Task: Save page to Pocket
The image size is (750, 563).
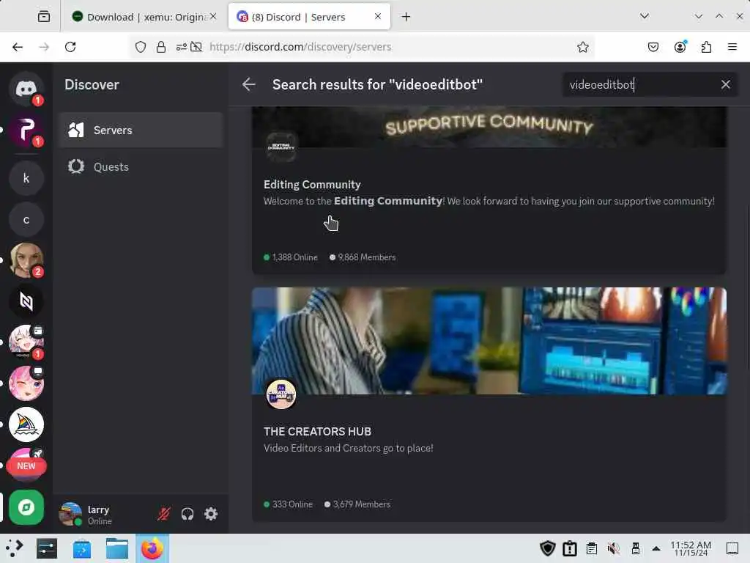Action: tap(653, 47)
